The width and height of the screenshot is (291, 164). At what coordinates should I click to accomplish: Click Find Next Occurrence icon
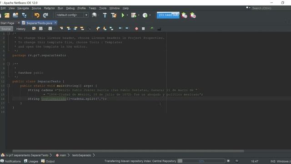pyautogui.click(x=75, y=29)
